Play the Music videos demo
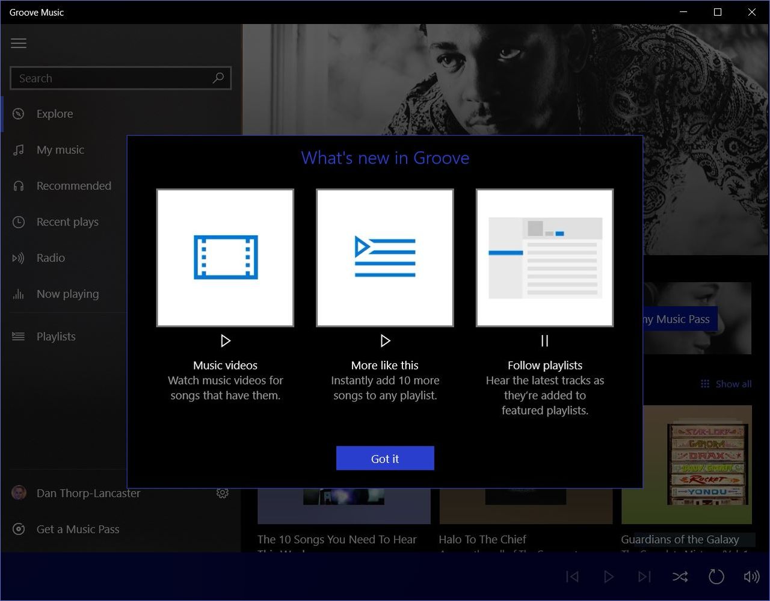Viewport: 770px width, 601px height. point(226,341)
